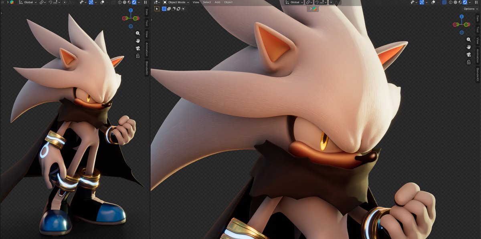Viewport: 481px width, 239px height.
Task: Toggle lock camera to view in left viewport
Action: (138, 56)
